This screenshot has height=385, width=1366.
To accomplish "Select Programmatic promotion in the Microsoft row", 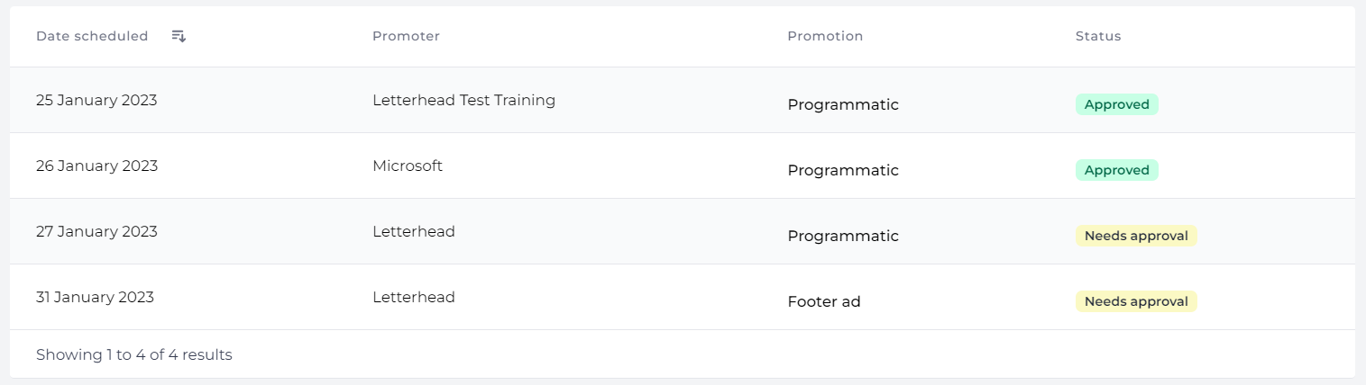I will [843, 170].
